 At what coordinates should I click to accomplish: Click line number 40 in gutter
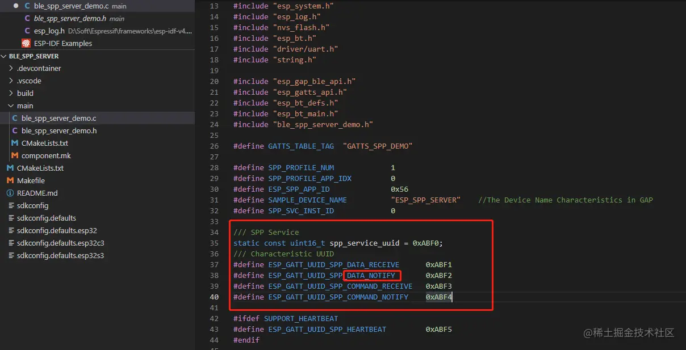214,297
